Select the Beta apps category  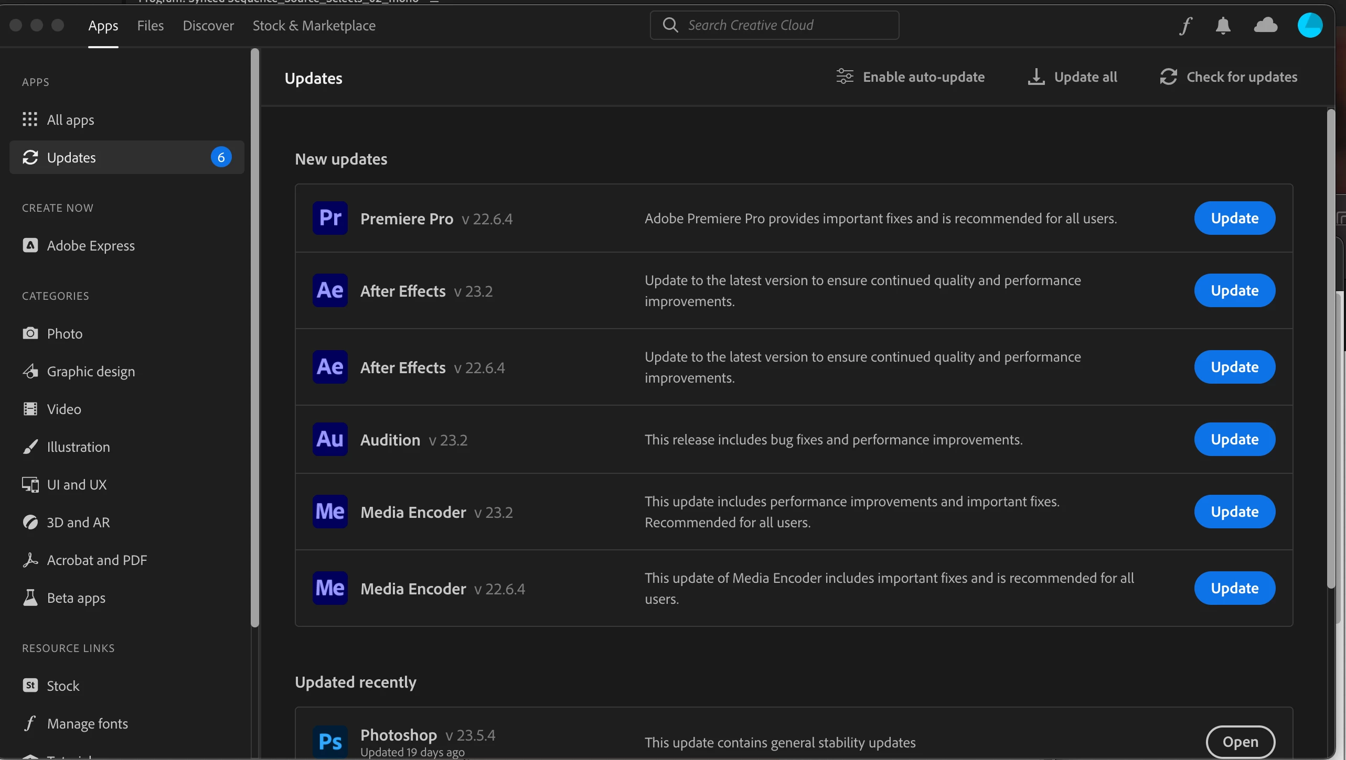click(76, 598)
